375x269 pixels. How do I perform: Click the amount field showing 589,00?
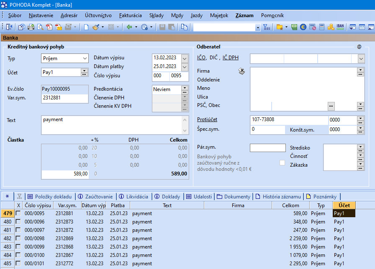[x=65, y=174]
